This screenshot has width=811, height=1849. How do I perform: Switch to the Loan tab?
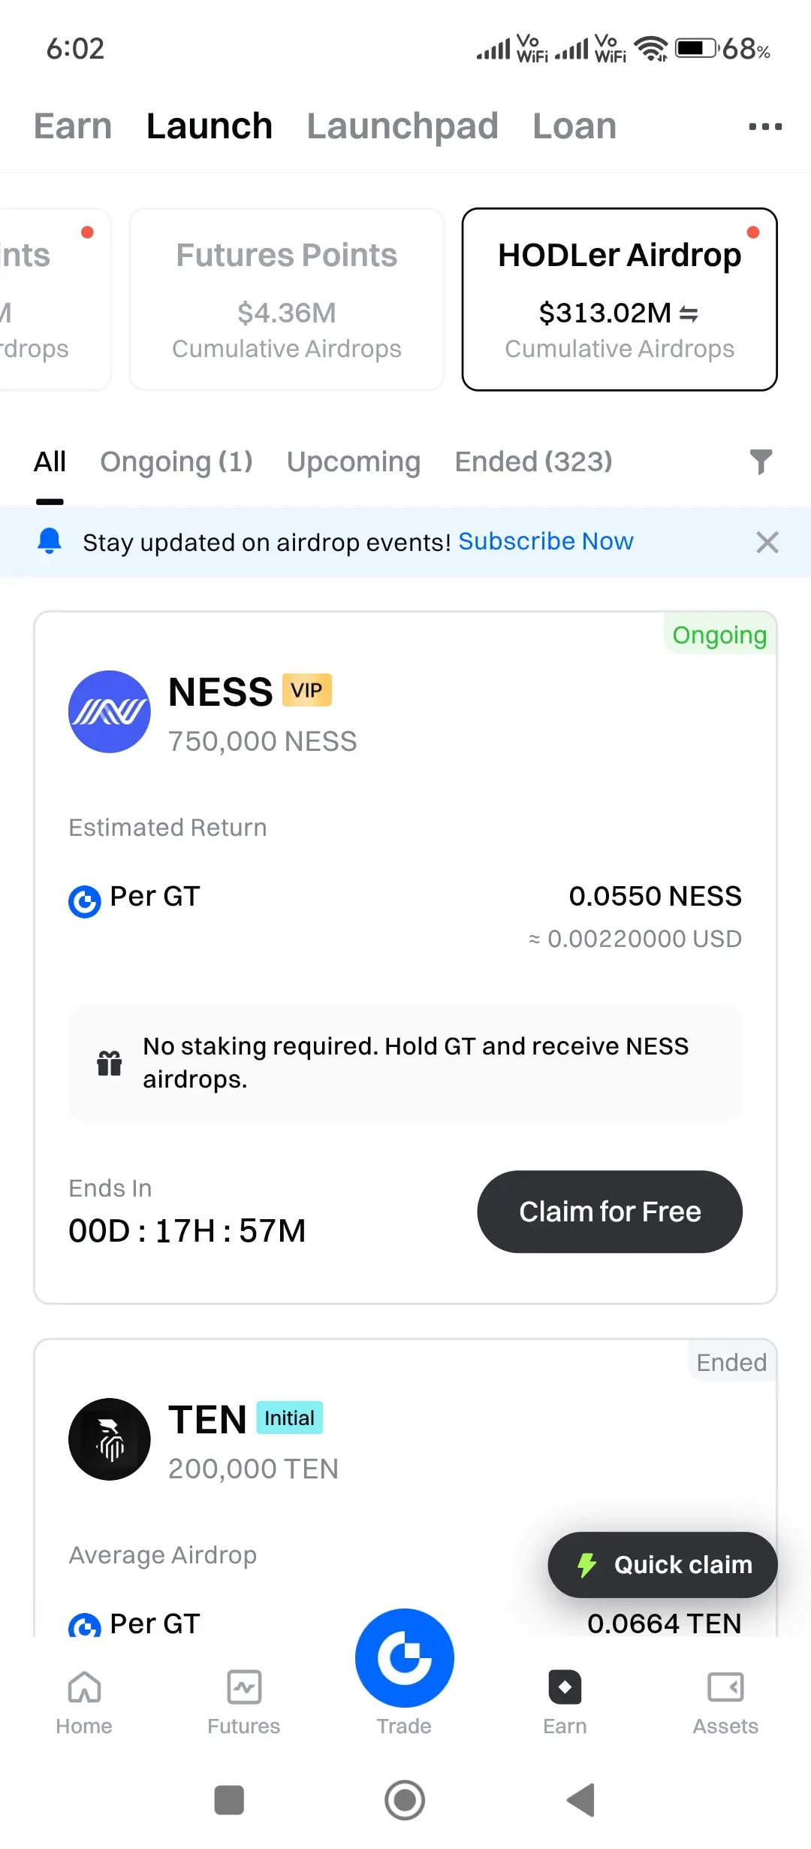[574, 126]
